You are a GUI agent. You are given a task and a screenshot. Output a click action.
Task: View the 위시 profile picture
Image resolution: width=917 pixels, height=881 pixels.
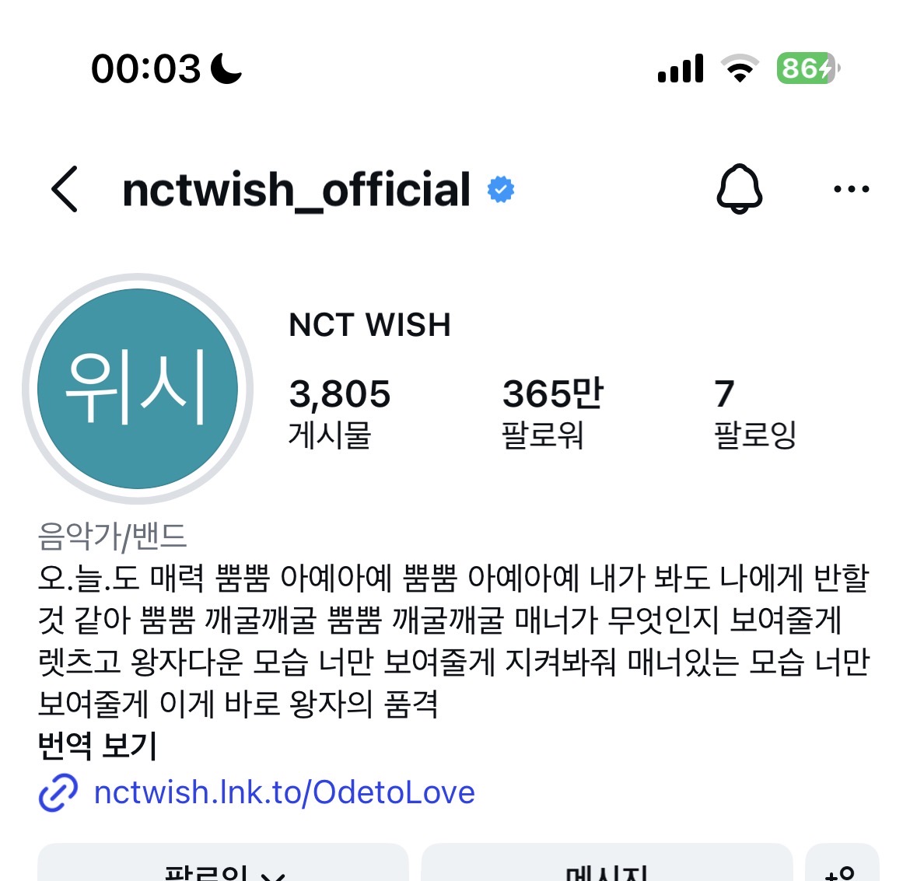(138, 389)
